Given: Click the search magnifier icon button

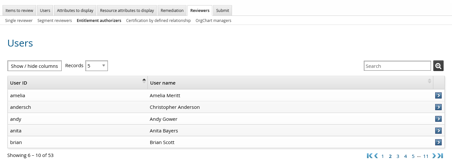Looking at the screenshot, I should click(x=438, y=66).
